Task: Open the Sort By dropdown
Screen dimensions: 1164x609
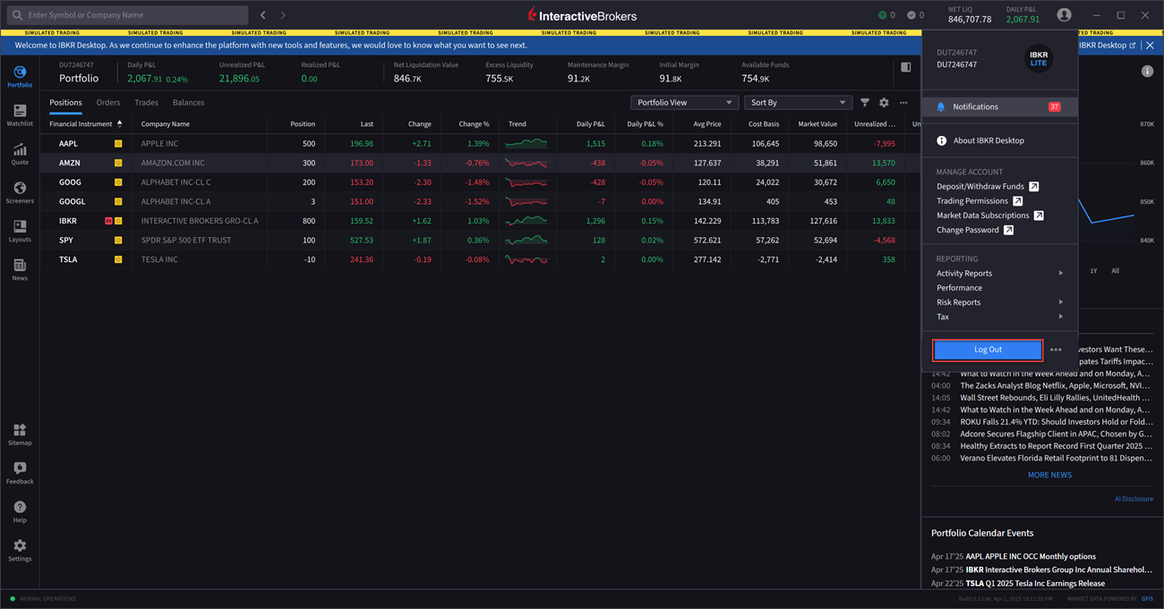Action: pos(797,103)
